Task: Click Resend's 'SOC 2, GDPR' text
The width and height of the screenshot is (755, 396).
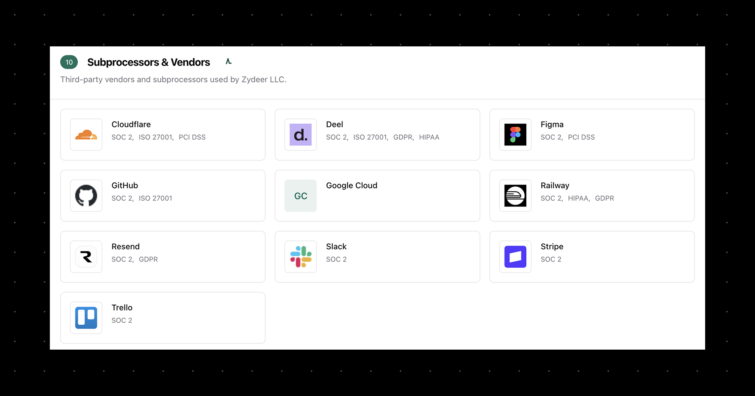Action: pos(134,259)
